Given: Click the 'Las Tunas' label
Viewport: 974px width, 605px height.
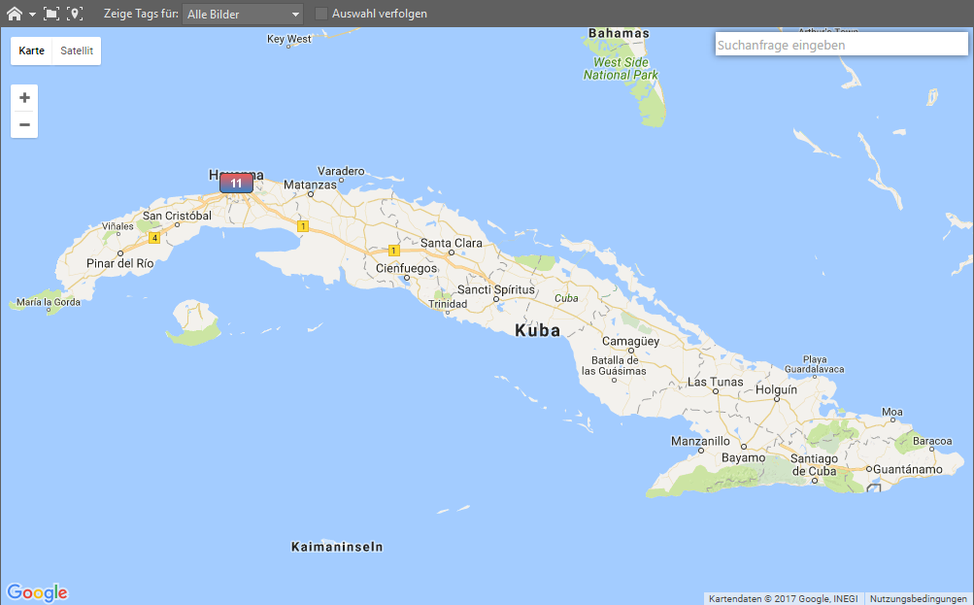Looking at the screenshot, I should [x=716, y=382].
